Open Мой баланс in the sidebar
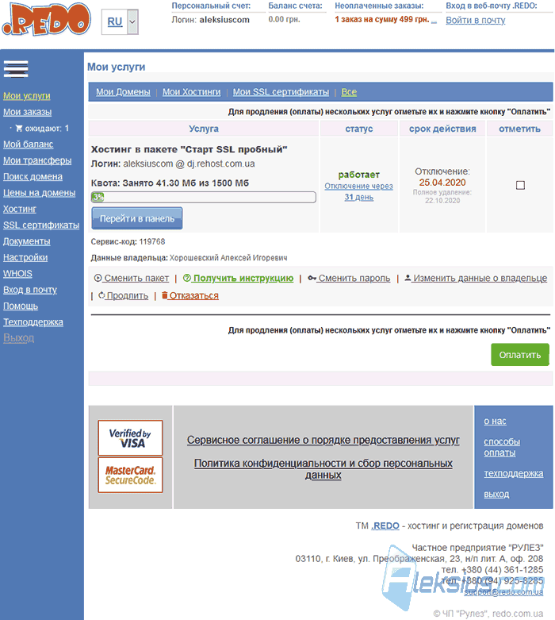The width and height of the screenshot is (555, 620). [x=28, y=144]
